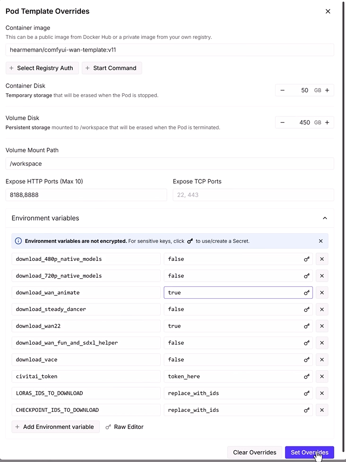Use secret for download_wan22

click(x=307, y=326)
